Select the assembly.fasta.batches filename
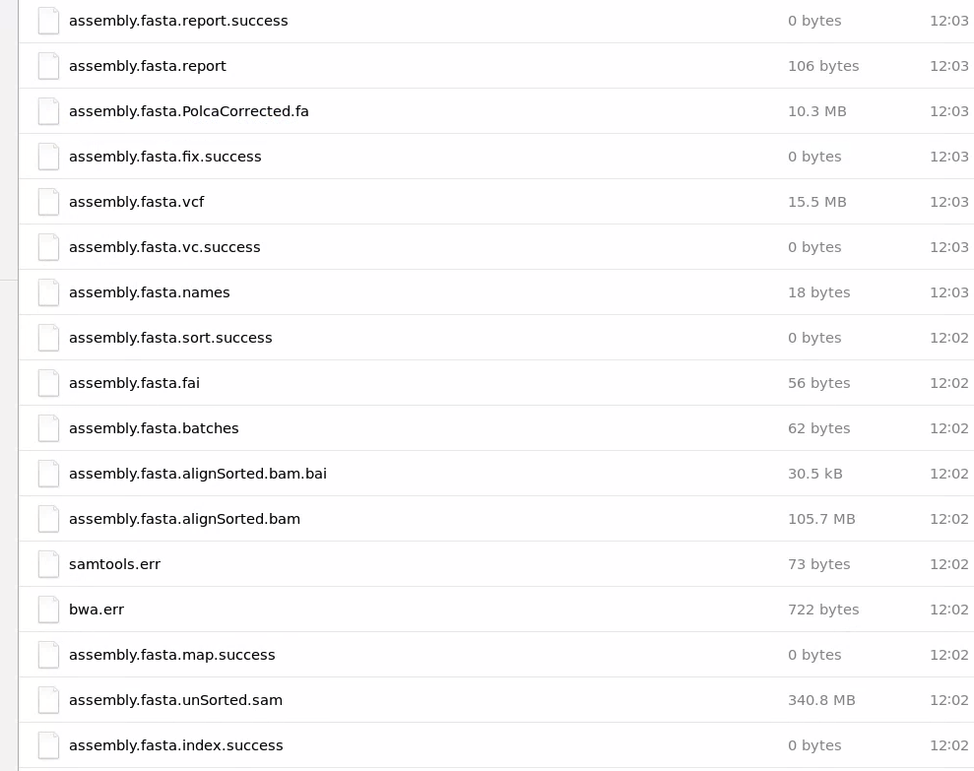Screen dimensions: 974x771 tap(154, 428)
